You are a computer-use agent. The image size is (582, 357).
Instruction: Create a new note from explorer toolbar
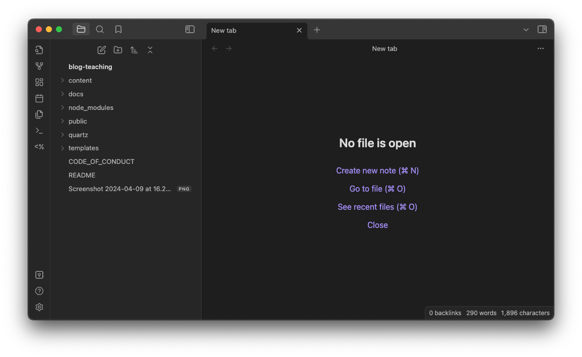101,50
